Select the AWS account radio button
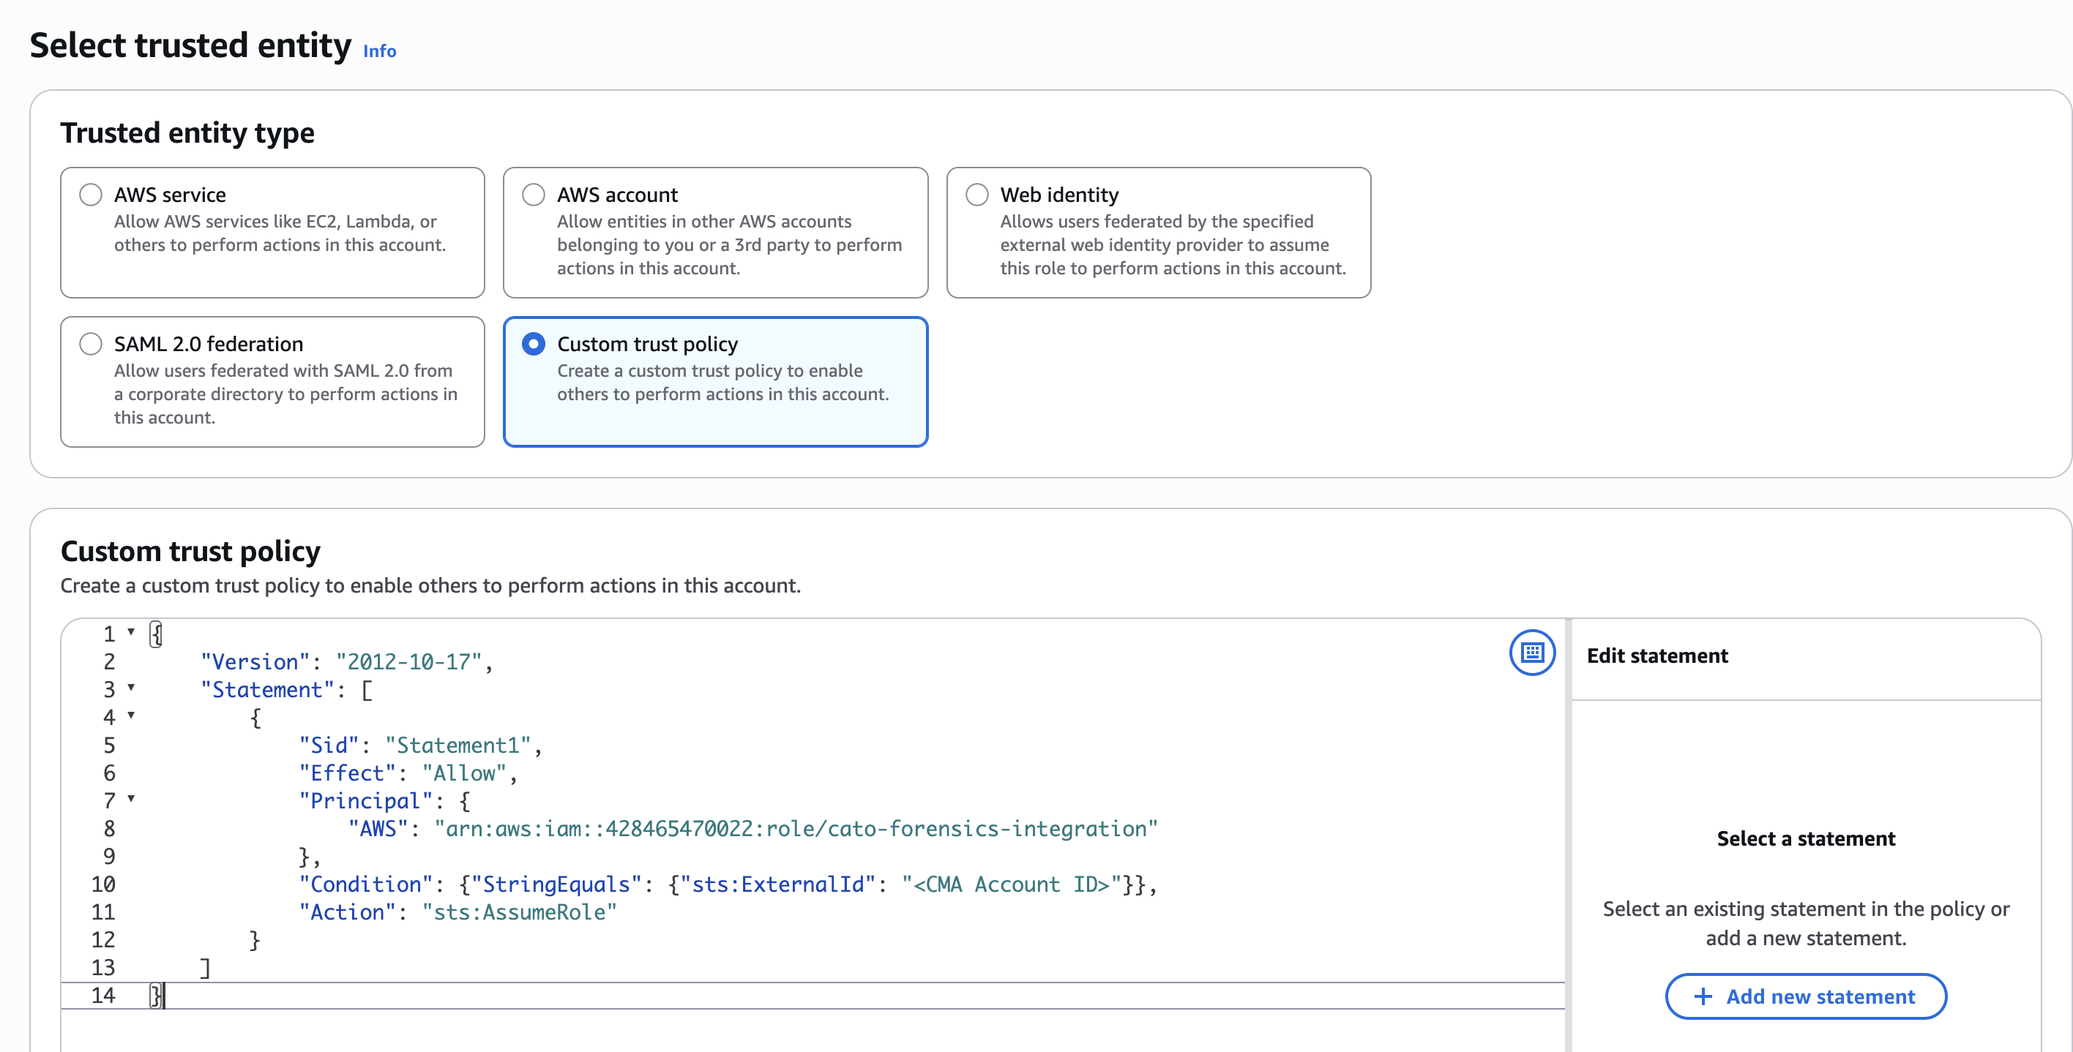Viewport: 2073px width, 1052px height. (x=534, y=195)
